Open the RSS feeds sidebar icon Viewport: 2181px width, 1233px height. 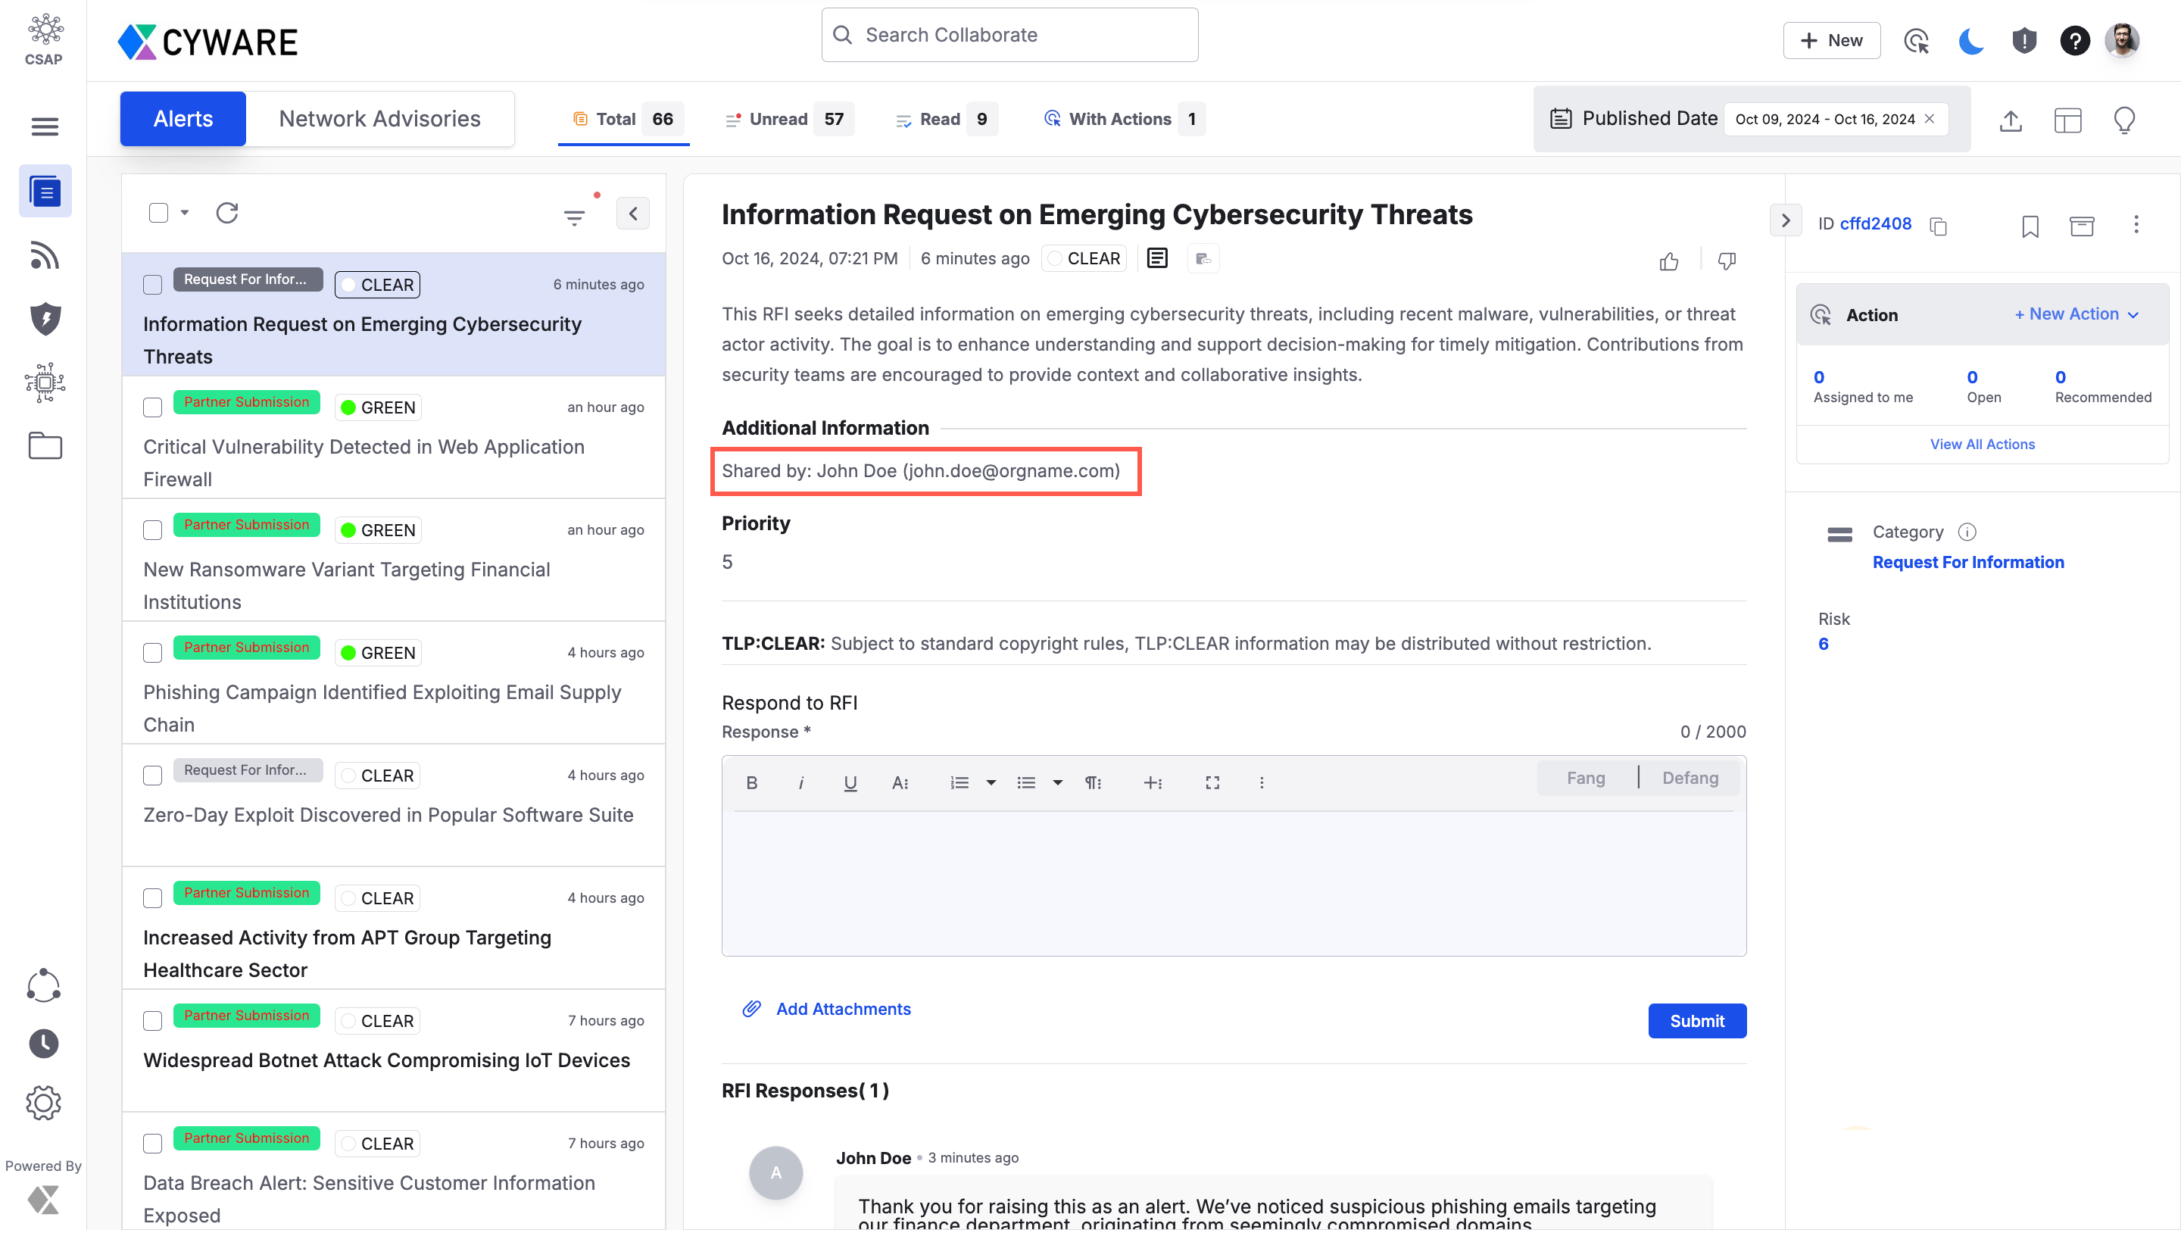coord(45,255)
